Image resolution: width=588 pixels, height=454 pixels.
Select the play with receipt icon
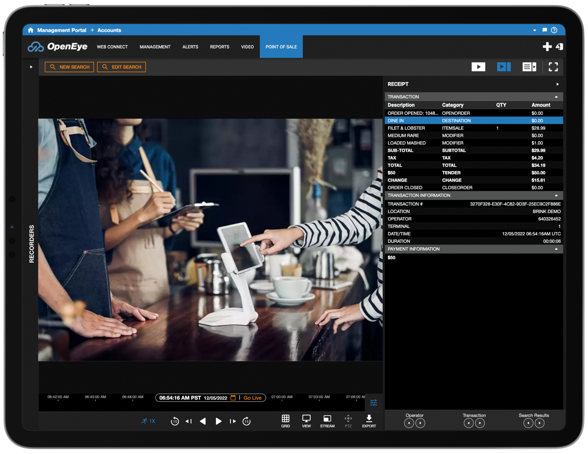point(503,67)
